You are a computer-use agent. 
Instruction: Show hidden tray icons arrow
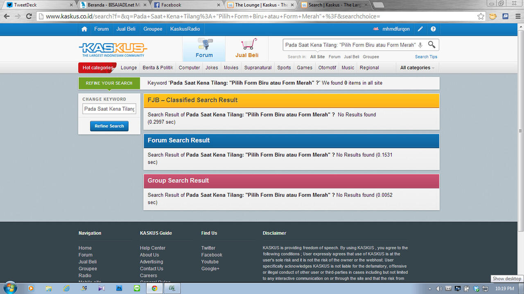pos(430,288)
